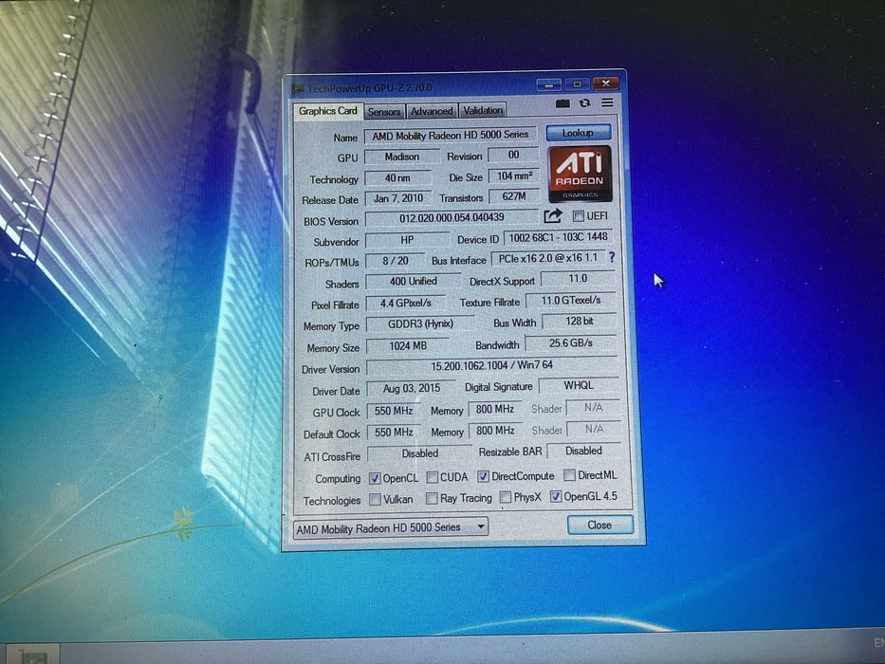Toggle the Vulkan checkbox
Viewport: 885px width, 664px height.
click(375, 500)
